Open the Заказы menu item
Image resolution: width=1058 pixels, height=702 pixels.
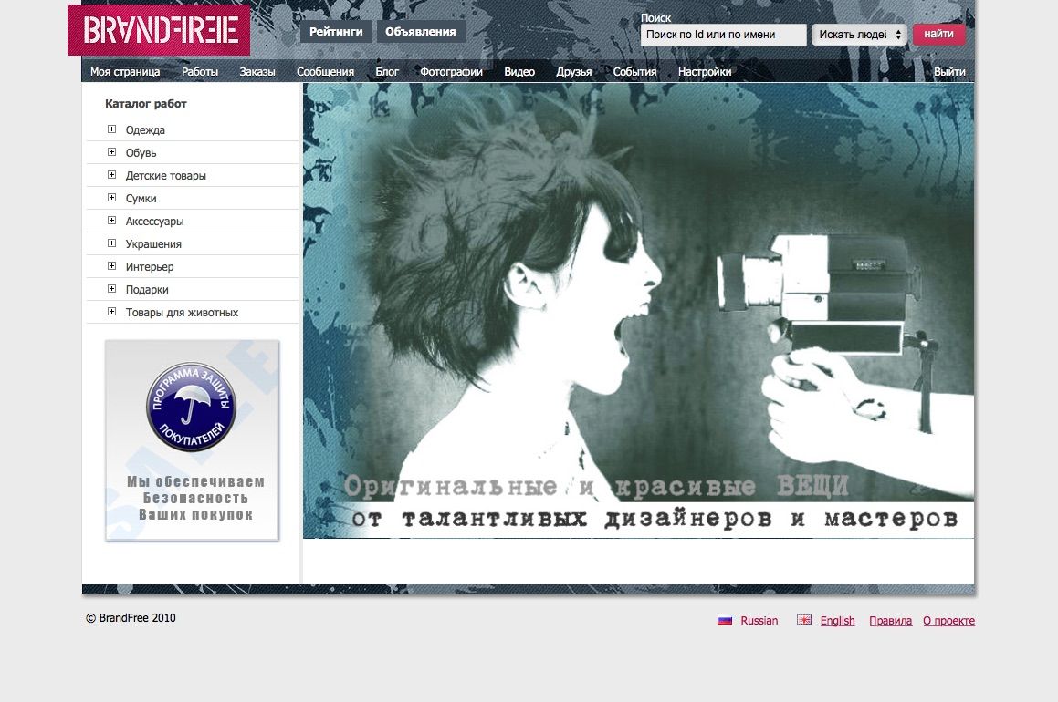coord(257,71)
